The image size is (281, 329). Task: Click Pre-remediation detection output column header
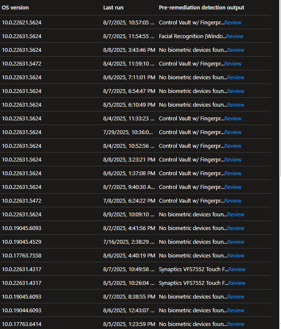point(201,8)
